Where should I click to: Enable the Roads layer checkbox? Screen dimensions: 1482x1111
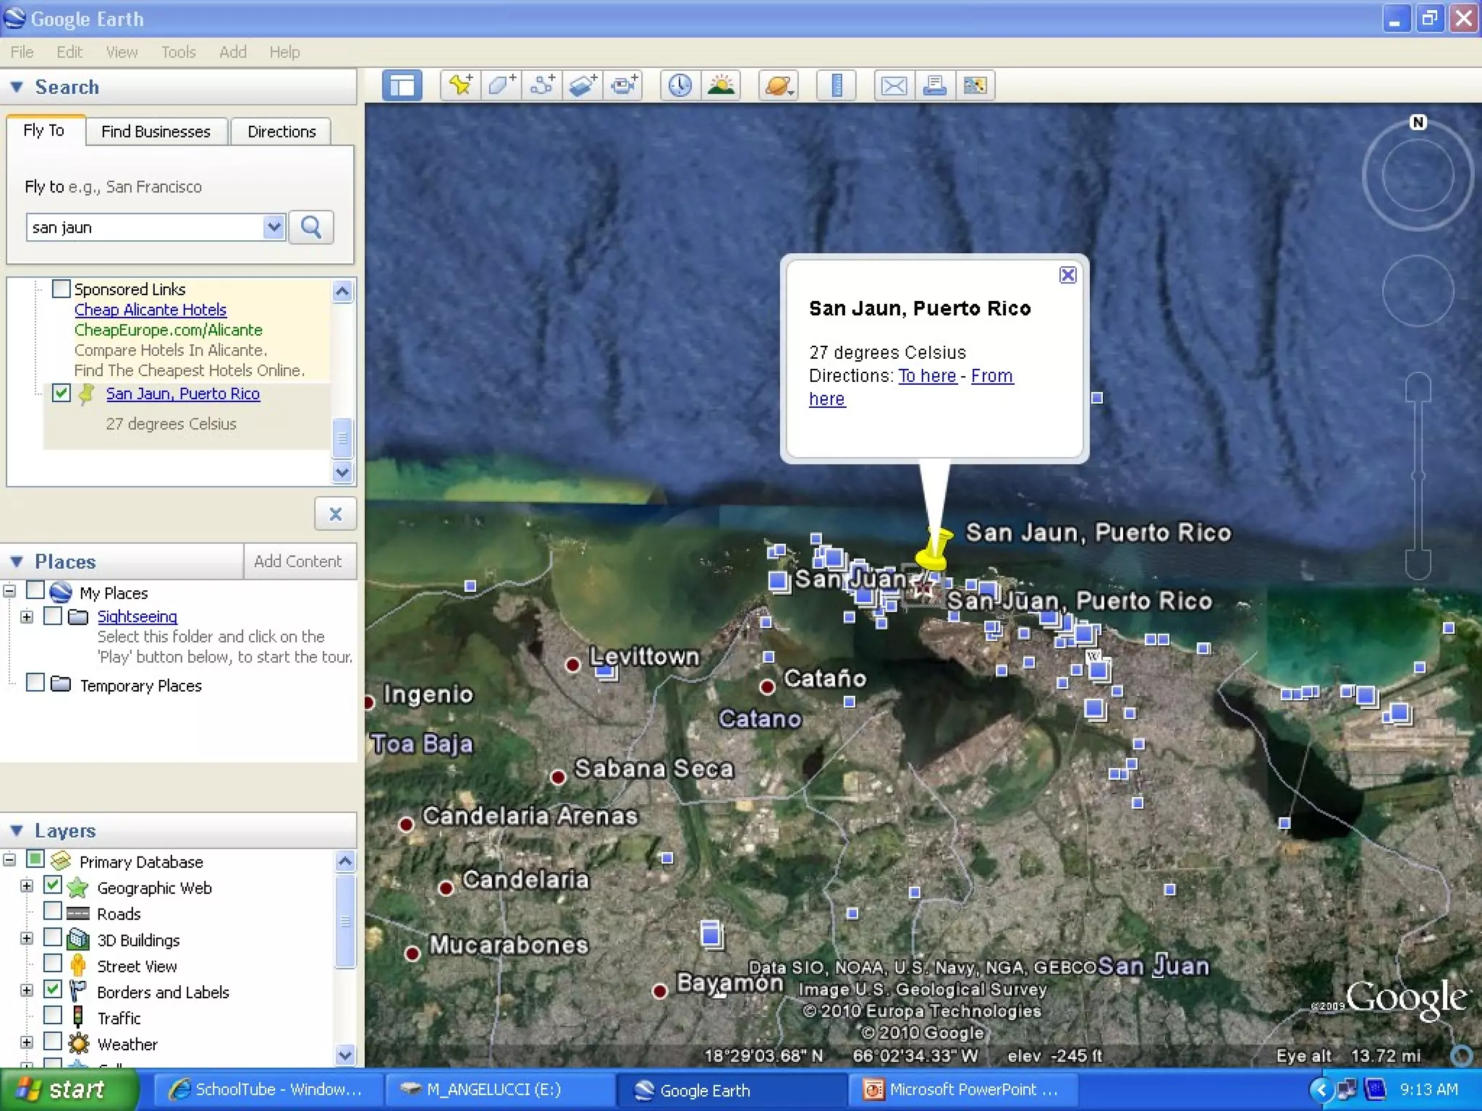tap(53, 911)
